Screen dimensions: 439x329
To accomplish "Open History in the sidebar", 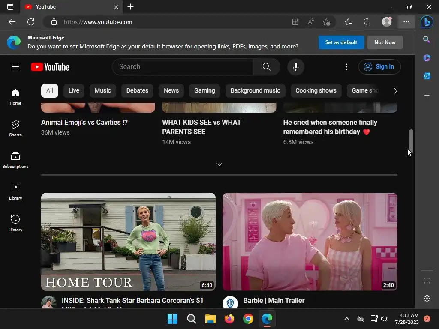I will (x=15, y=223).
